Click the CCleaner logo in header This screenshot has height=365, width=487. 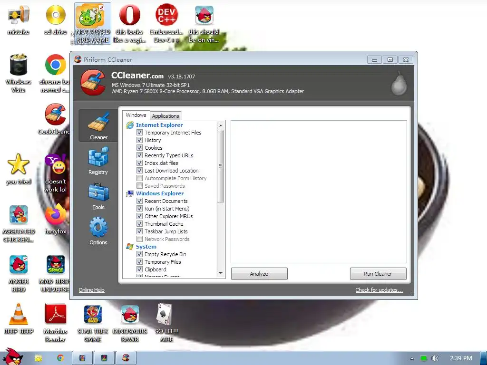pyautogui.click(x=93, y=82)
